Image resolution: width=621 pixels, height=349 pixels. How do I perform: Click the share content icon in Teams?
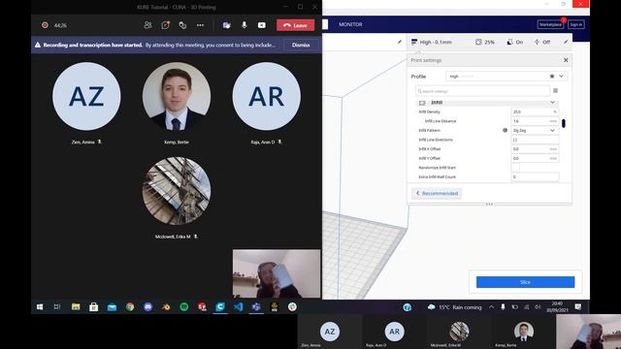coord(262,25)
